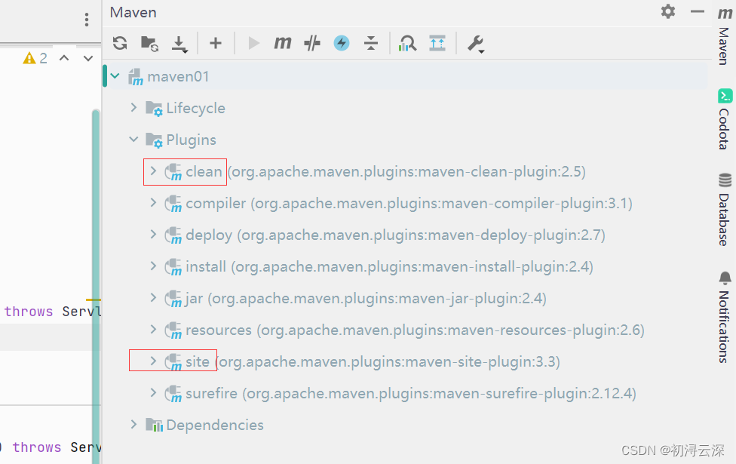Click the maven01 module icon
The width and height of the screenshot is (736, 464).
tap(136, 77)
